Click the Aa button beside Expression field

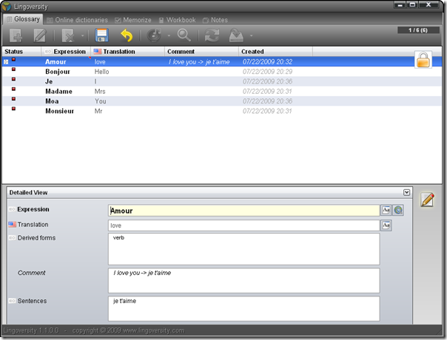[x=386, y=210]
